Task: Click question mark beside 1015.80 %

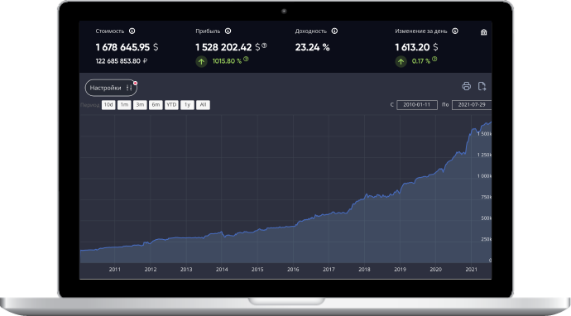Action: [x=246, y=59]
